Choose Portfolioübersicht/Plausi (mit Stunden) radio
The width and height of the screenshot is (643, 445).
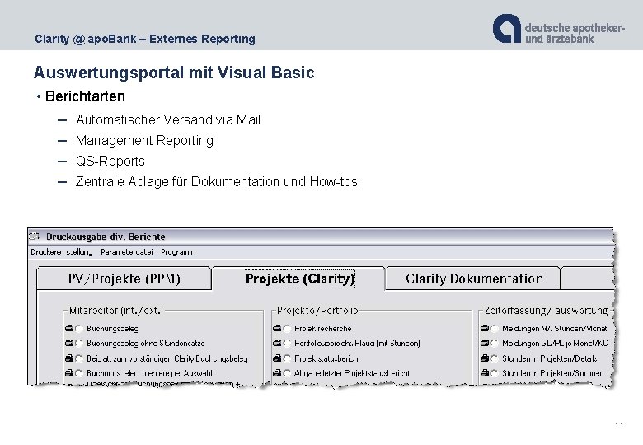coord(287,344)
